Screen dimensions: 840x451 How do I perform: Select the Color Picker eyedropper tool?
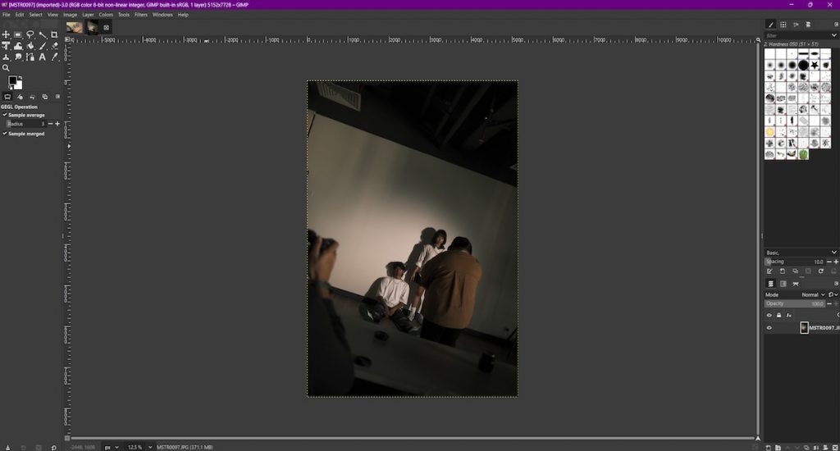point(54,57)
